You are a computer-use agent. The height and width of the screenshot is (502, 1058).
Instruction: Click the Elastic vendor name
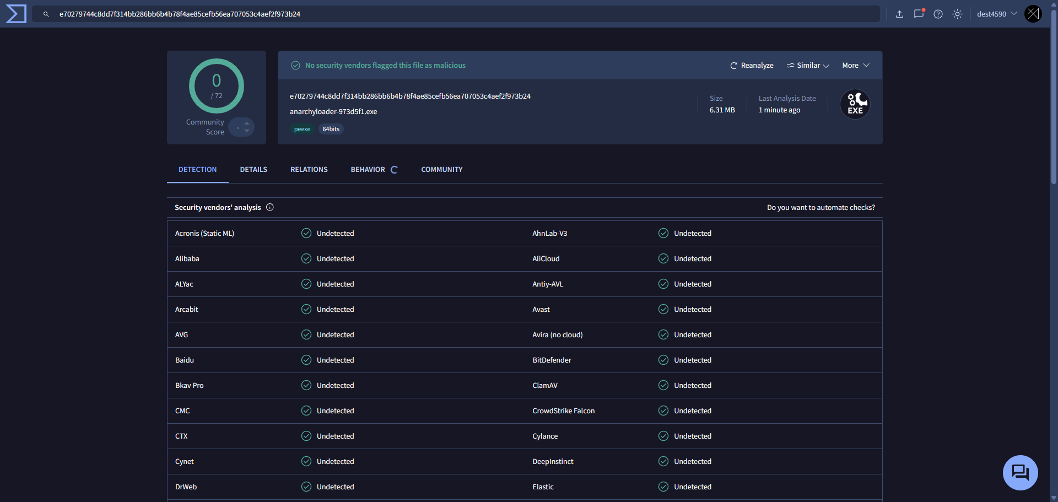[x=543, y=487]
